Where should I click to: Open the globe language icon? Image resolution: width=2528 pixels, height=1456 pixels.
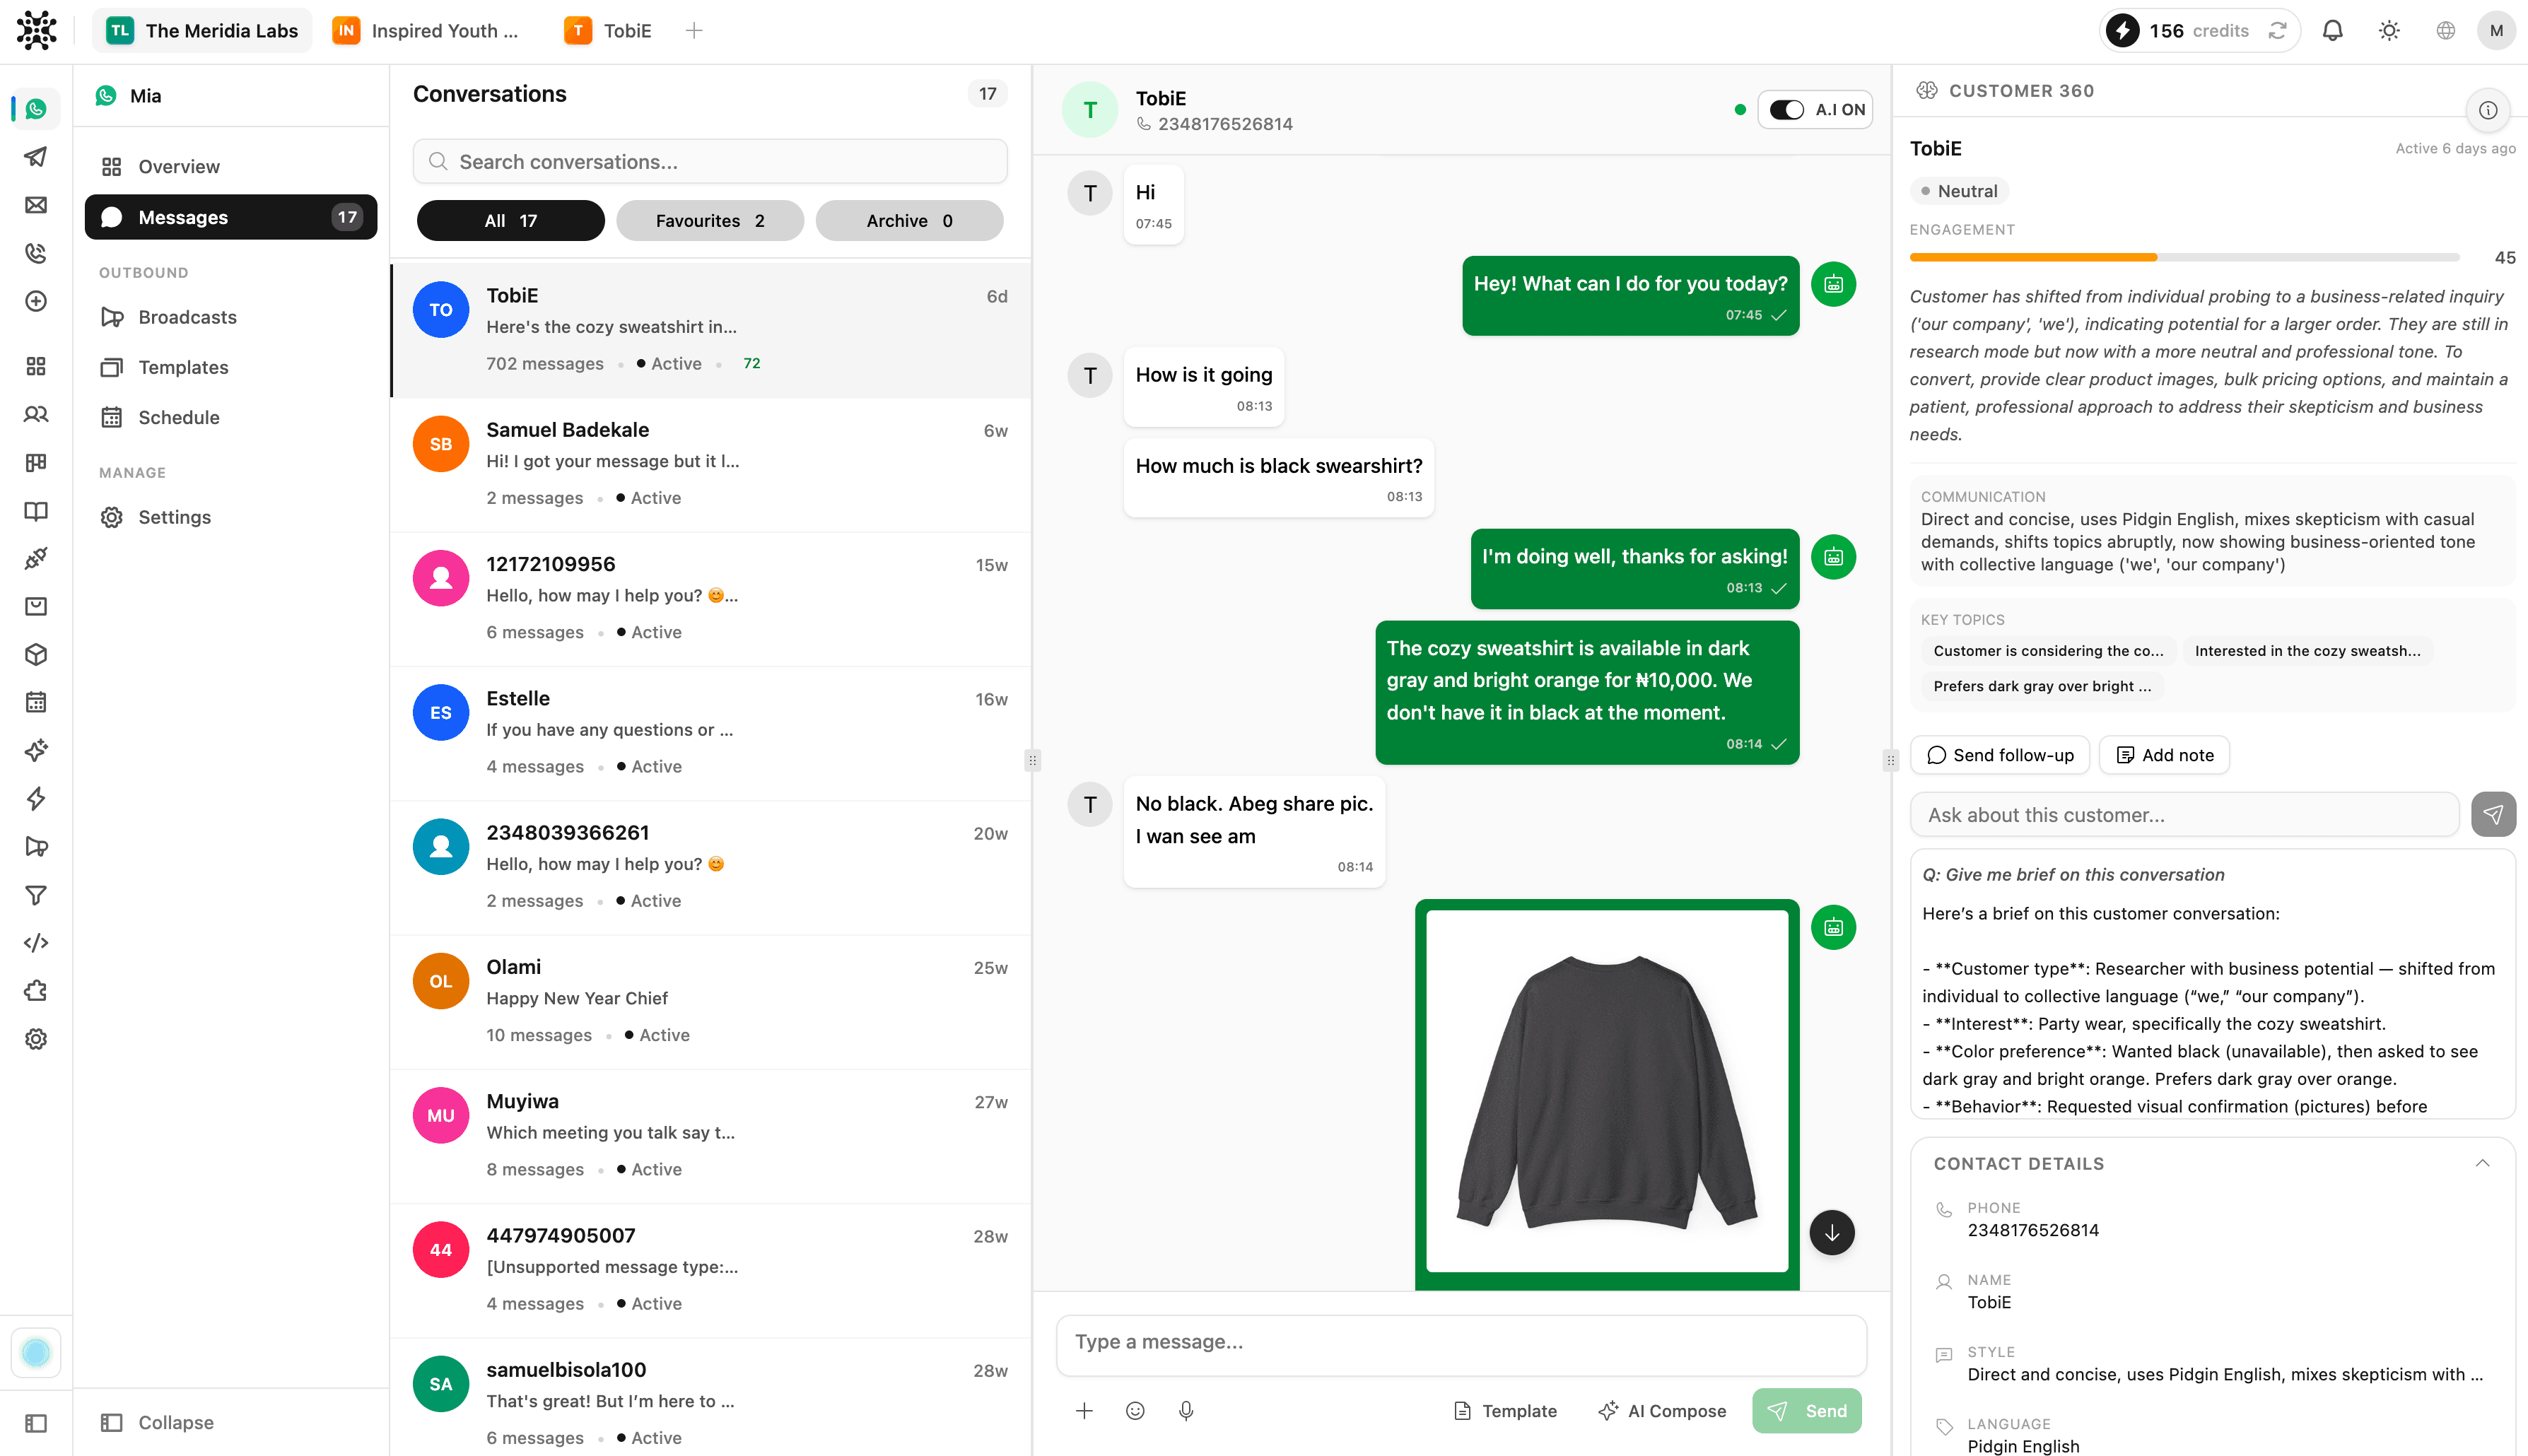point(2445,31)
